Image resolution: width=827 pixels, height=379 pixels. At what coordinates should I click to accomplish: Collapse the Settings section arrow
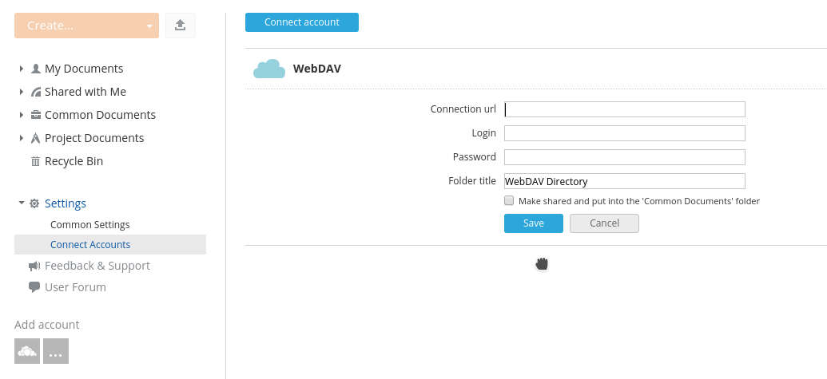[22, 203]
